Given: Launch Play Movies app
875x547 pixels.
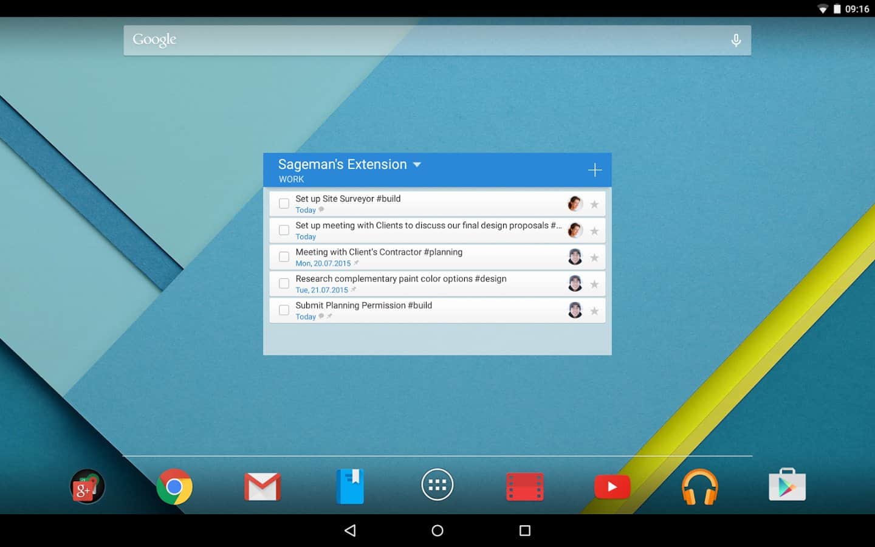Looking at the screenshot, I should [x=525, y=487].
